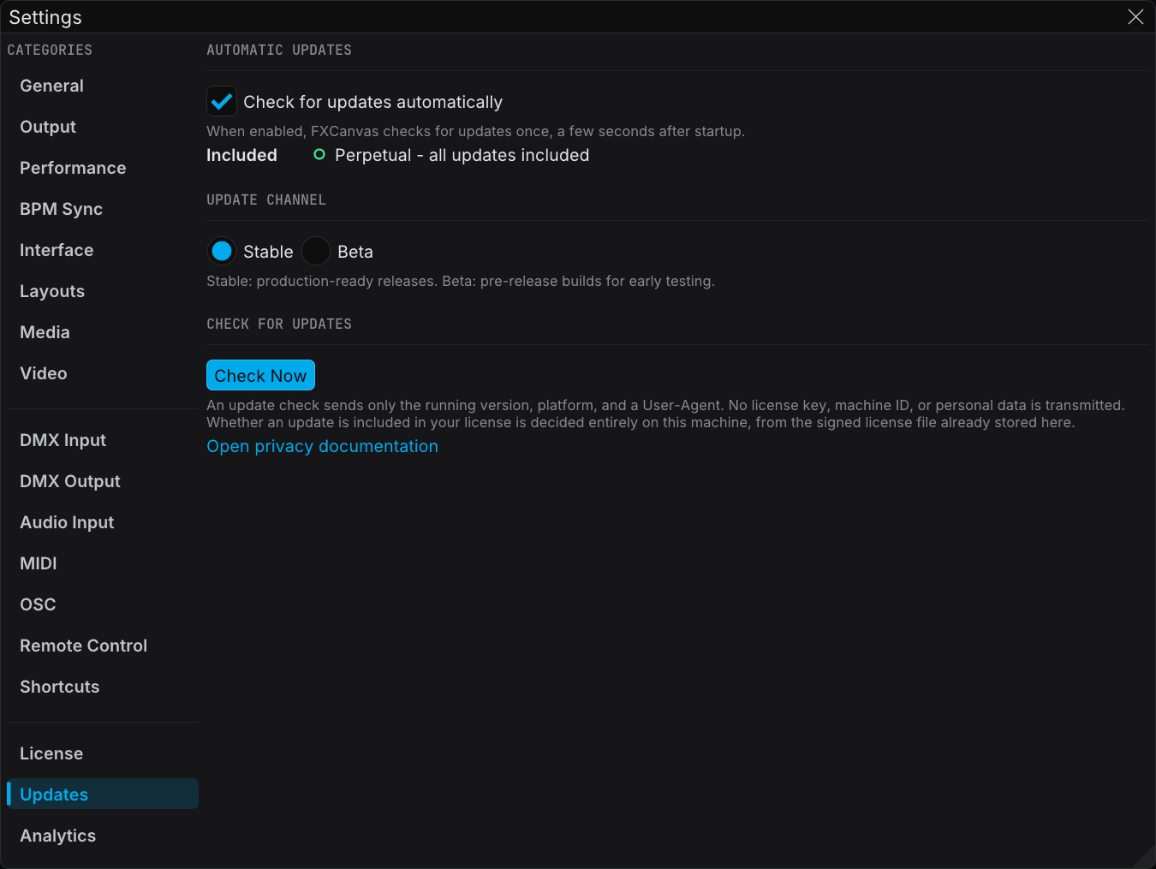Click the 'When enabled, FXCanvas checks' description

click(475, 131)
